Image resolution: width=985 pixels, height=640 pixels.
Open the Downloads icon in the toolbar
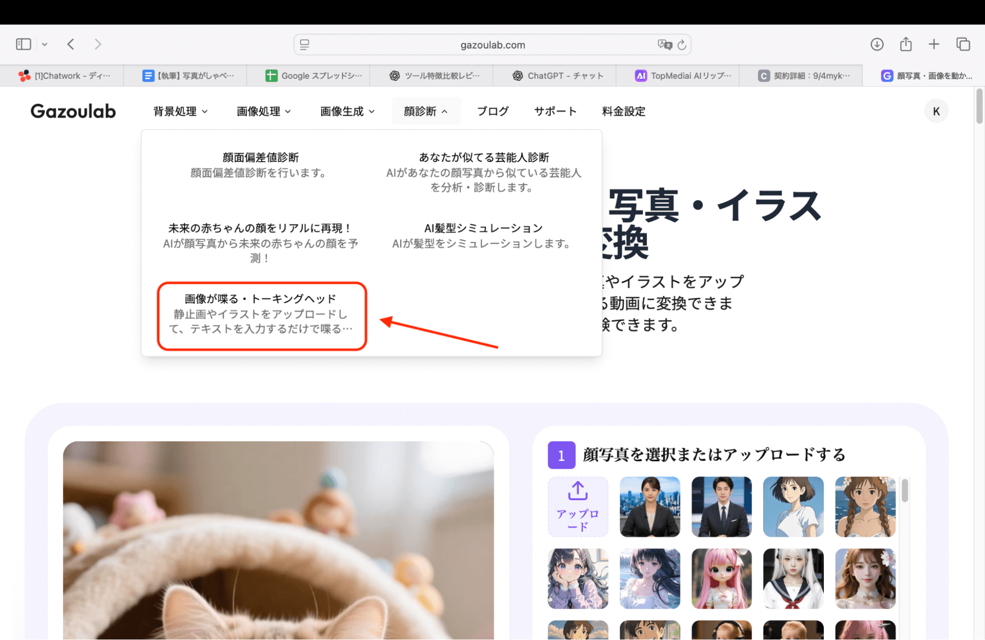click(877, 44)
